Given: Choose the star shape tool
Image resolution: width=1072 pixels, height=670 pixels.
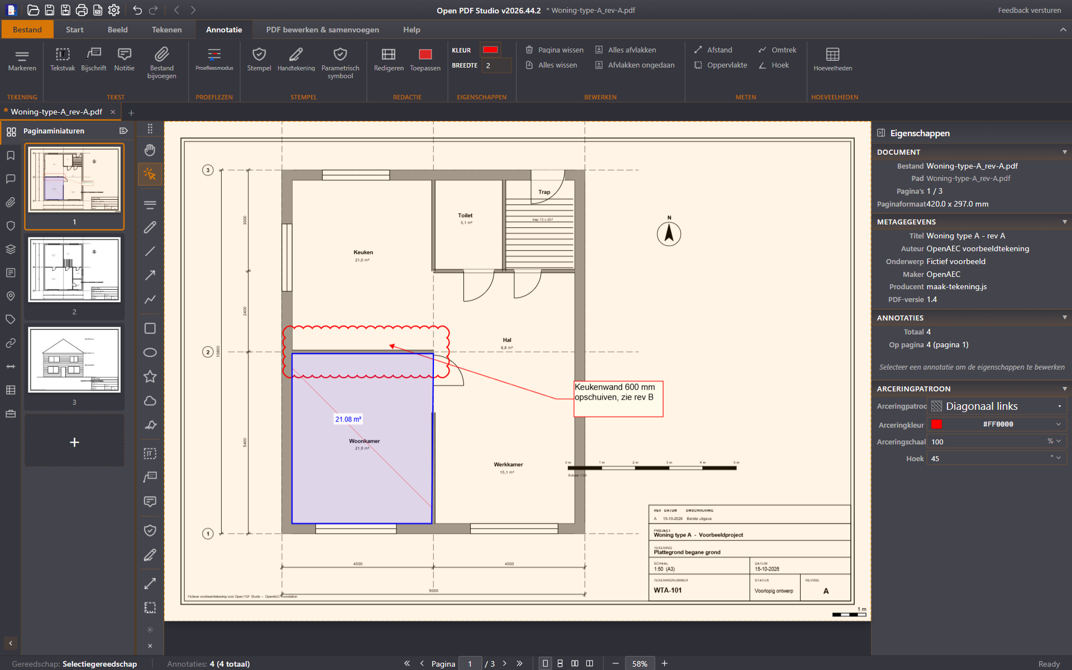Looking at the screenshot, I should [x=150, y=376].
